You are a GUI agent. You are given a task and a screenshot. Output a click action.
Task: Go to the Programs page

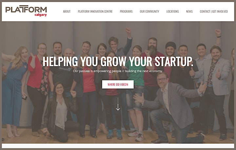[126, 11]
